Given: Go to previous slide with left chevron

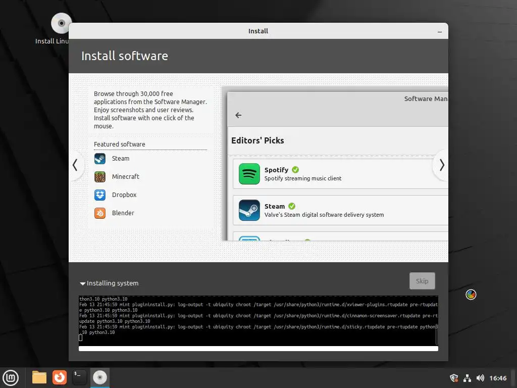Looking at the screenshot, I should [x=75, y=165].
